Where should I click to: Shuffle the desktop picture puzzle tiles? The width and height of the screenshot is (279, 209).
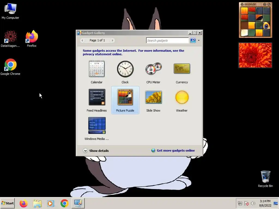[269, 4]
